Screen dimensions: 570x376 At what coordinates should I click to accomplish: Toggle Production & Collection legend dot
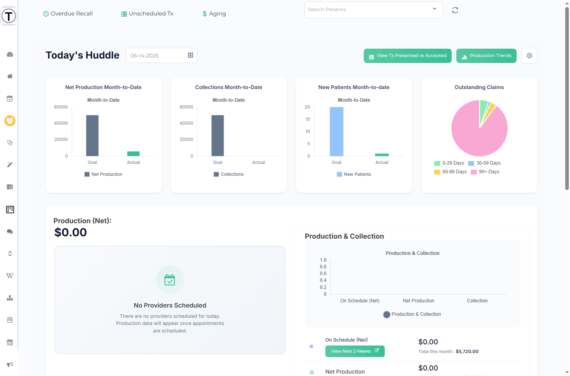click(387, 315)
